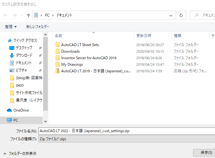
Task: Go forward with the right arrow
Action: pyautogui.click(x=15, y=15)
